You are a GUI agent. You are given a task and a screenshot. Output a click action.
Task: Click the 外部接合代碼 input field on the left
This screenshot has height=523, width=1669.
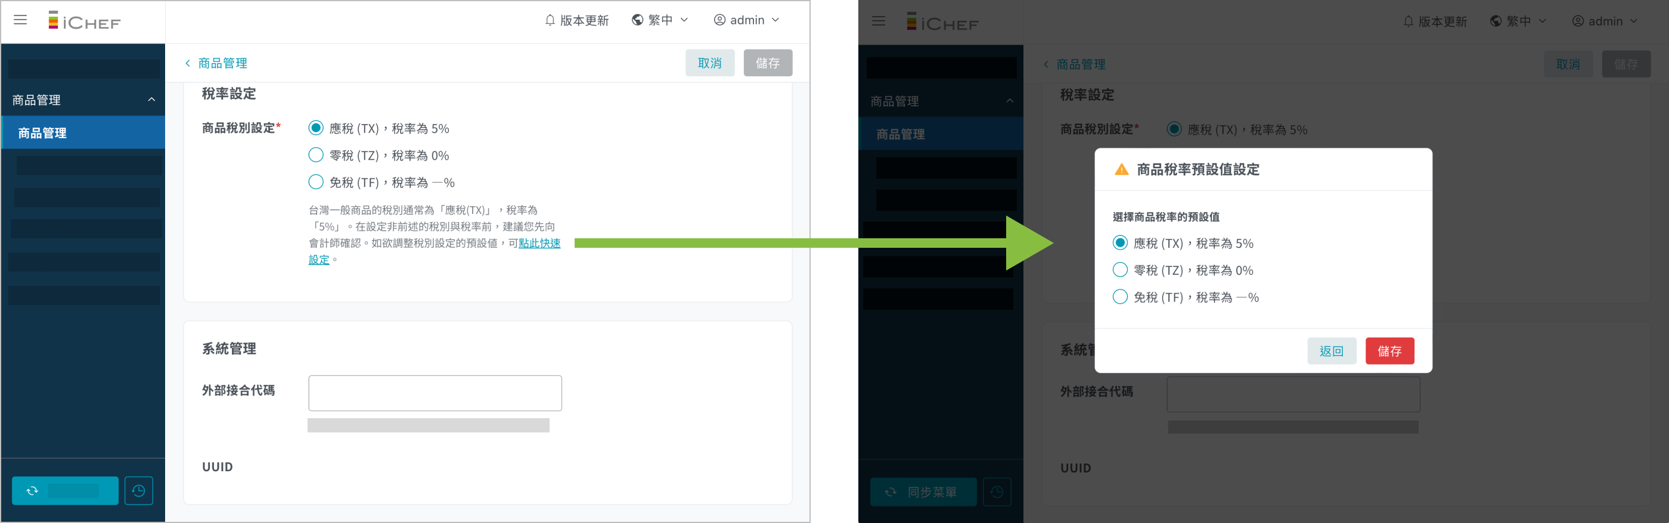pos(435,393)
